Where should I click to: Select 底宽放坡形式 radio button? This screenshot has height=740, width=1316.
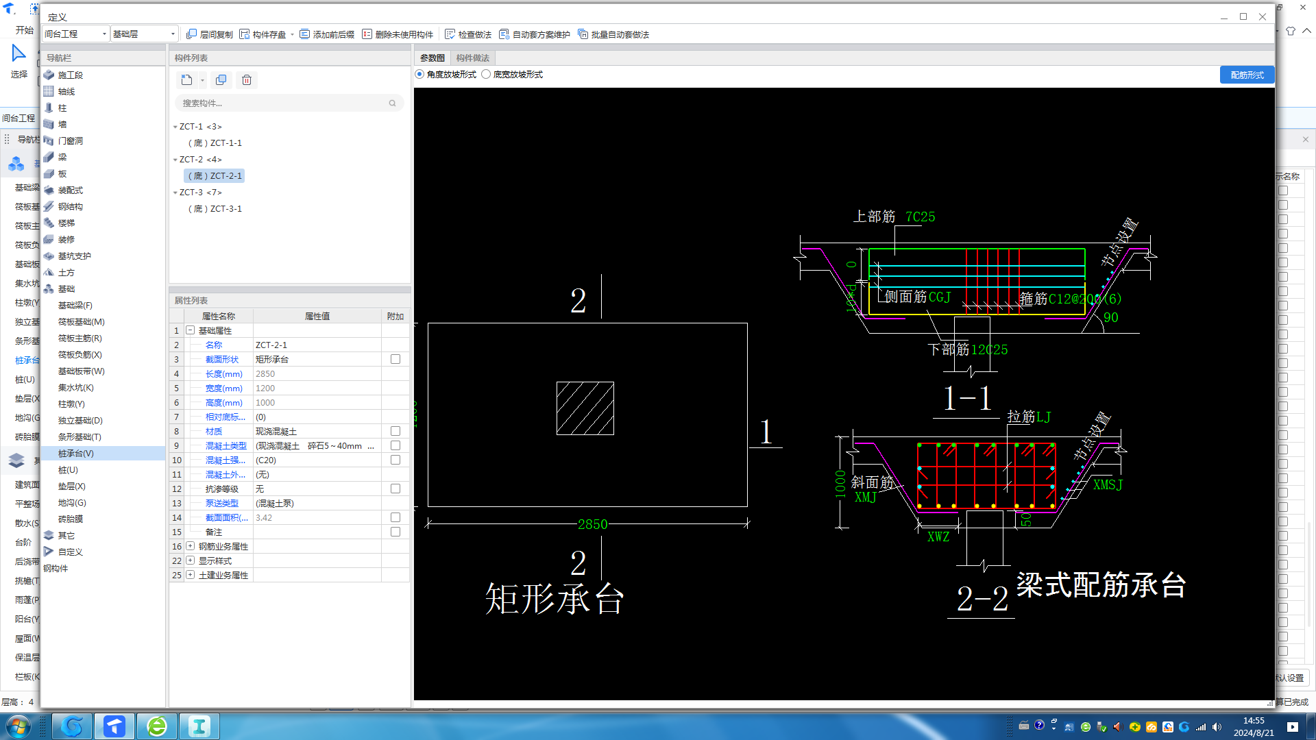[486, 75]
